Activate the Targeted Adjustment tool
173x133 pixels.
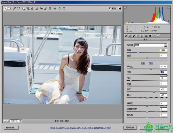point(23,8)
